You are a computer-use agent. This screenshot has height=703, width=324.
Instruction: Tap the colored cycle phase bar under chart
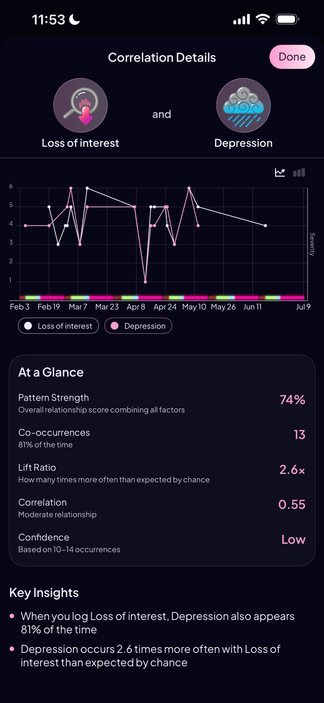click(x=162, y=298)
